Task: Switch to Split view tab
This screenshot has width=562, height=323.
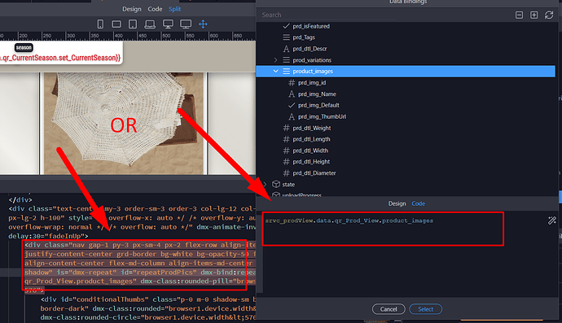Action: (x=174, y=9)
